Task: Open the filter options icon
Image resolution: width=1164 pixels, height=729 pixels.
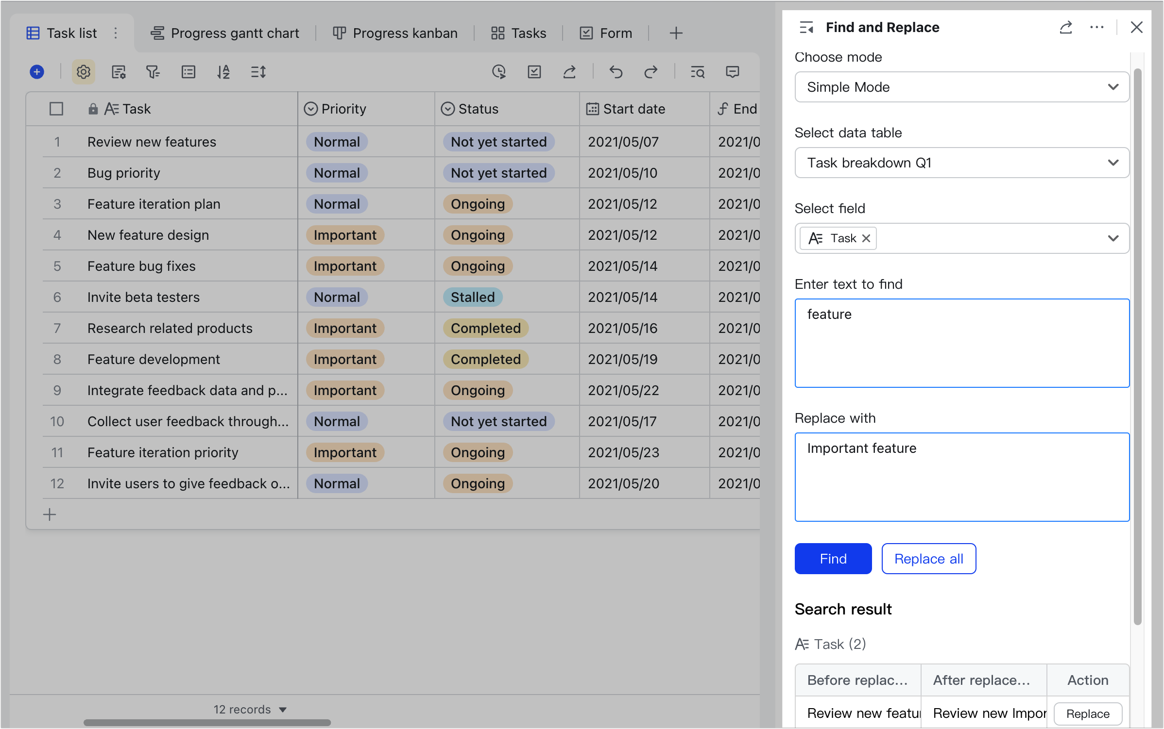Action: click(x=153, y=72)
